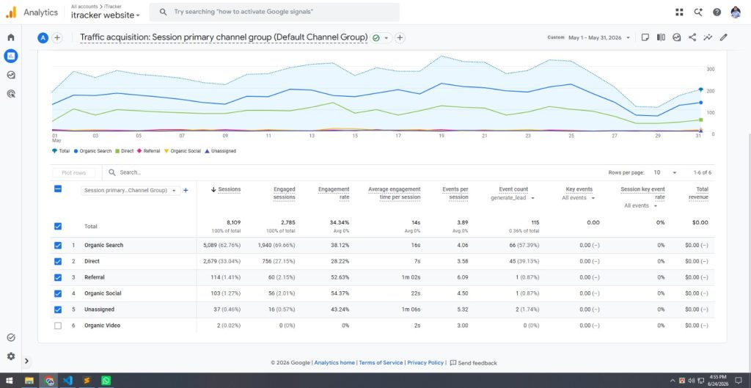The width and height of the screenshot is (751, 388).
Task: Check the Organic Video row checkbox
Action: click(x=57, y=326)
